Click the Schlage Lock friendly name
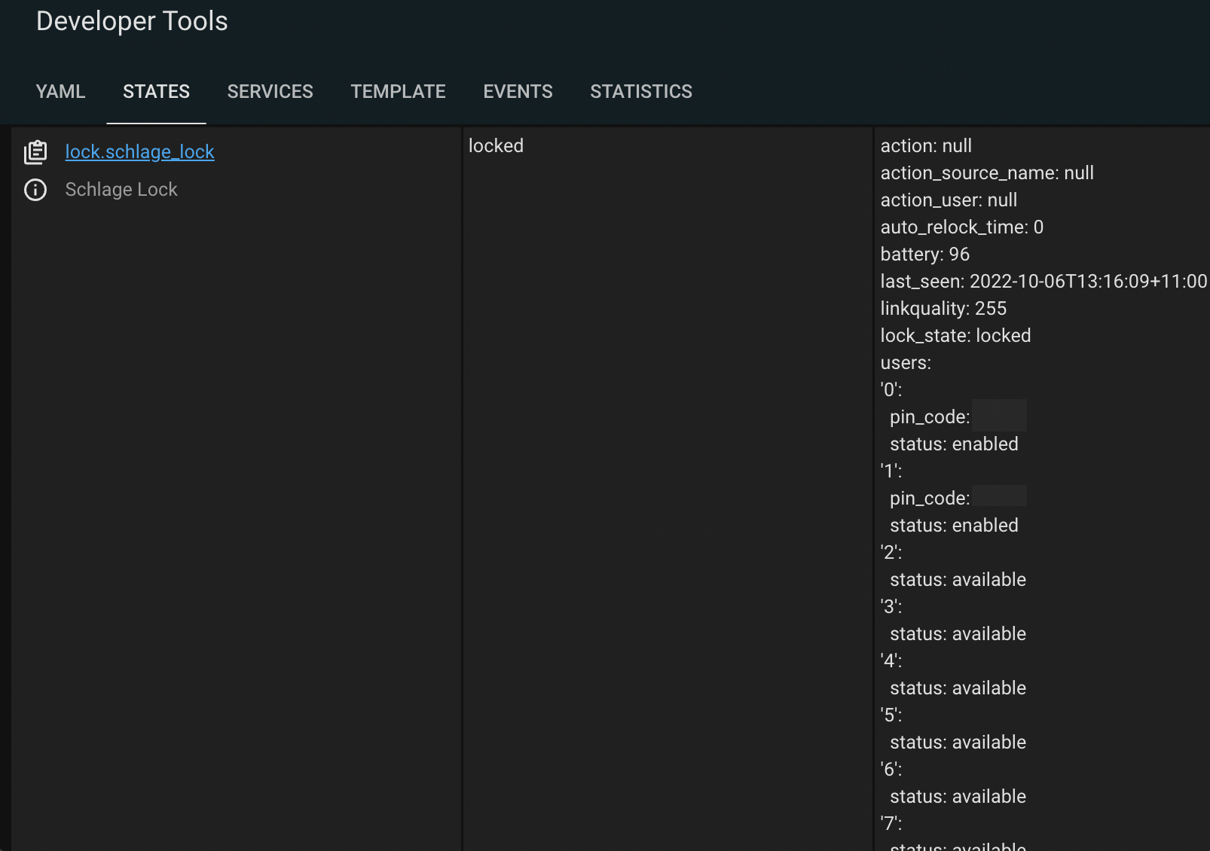 tap(121, 190)
